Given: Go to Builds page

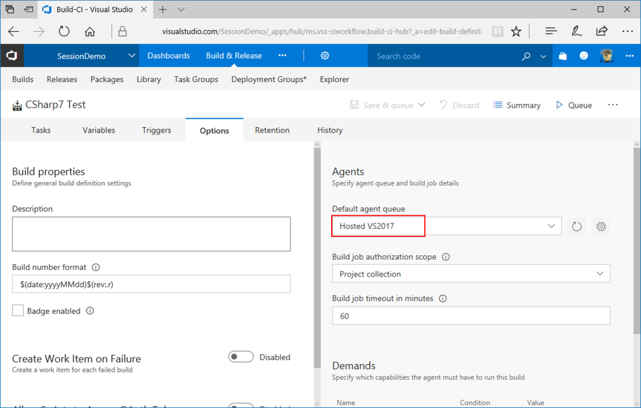Looking at the screenshot, I should point(23,79).
